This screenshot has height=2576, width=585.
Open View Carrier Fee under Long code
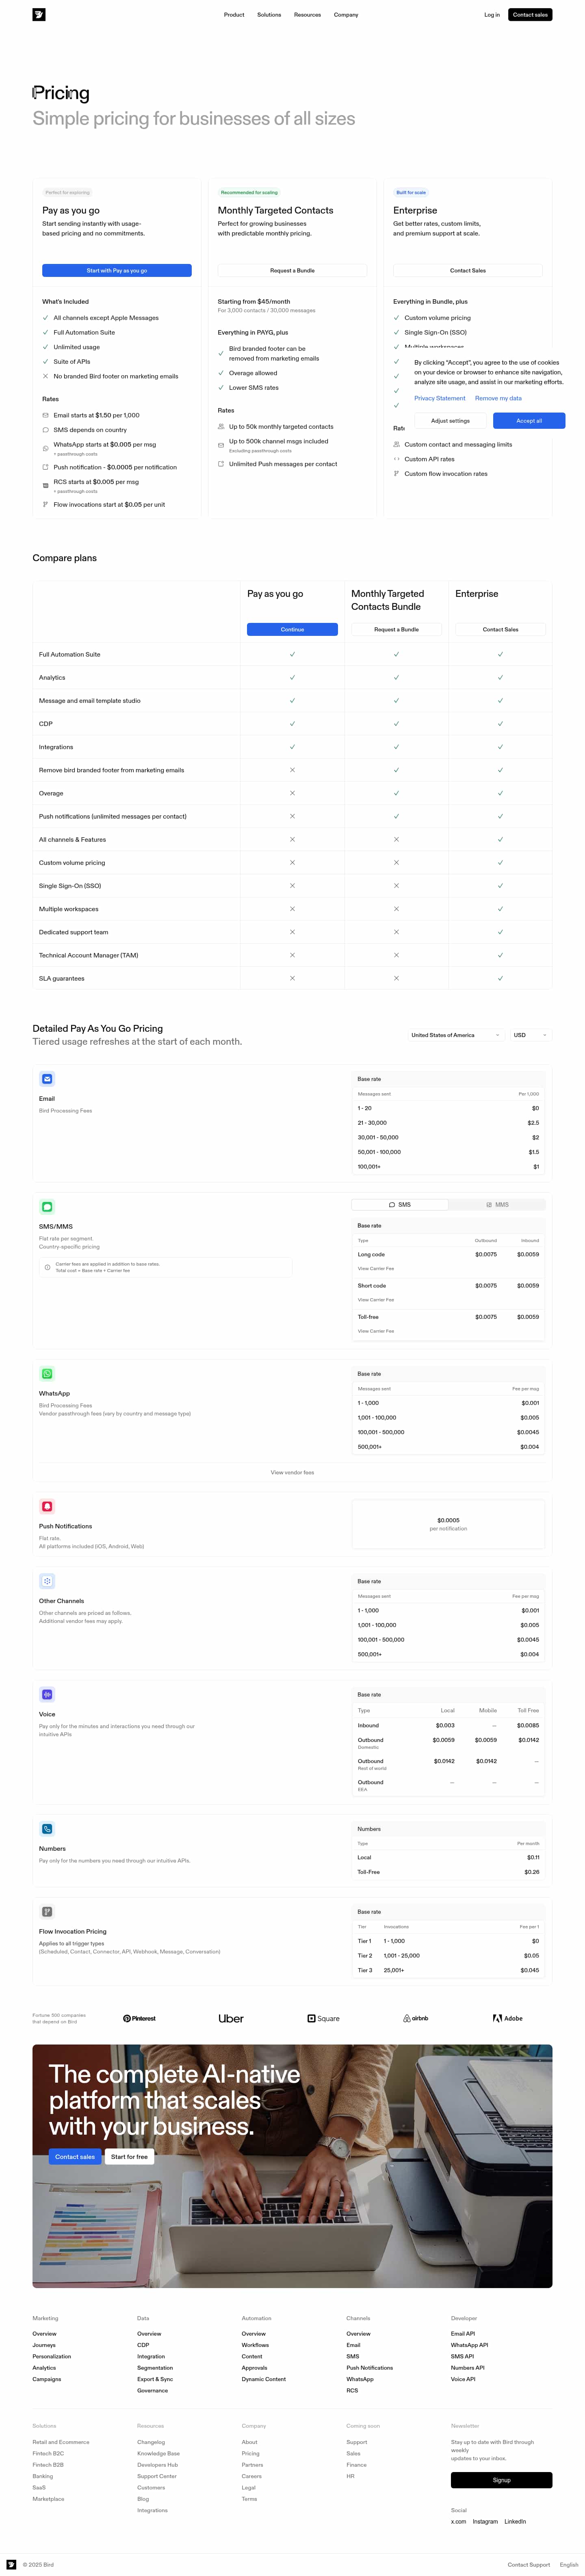coord(376,1269)
